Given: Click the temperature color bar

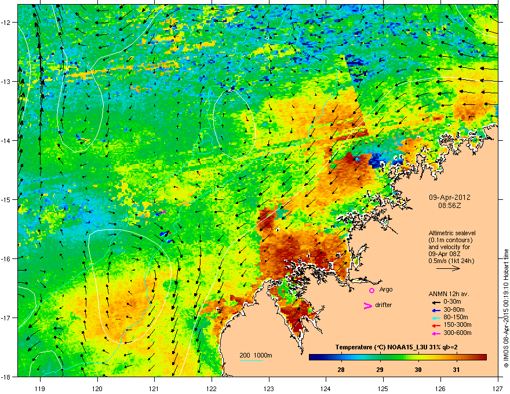Looking at the screenshot, I should [398, 357].
